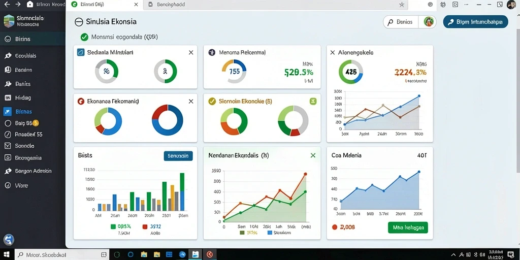Viewport: 520px width, 260px height.
Task: Toggle the green Monsmsi egondala checkmark
Action: click(84, 37)
